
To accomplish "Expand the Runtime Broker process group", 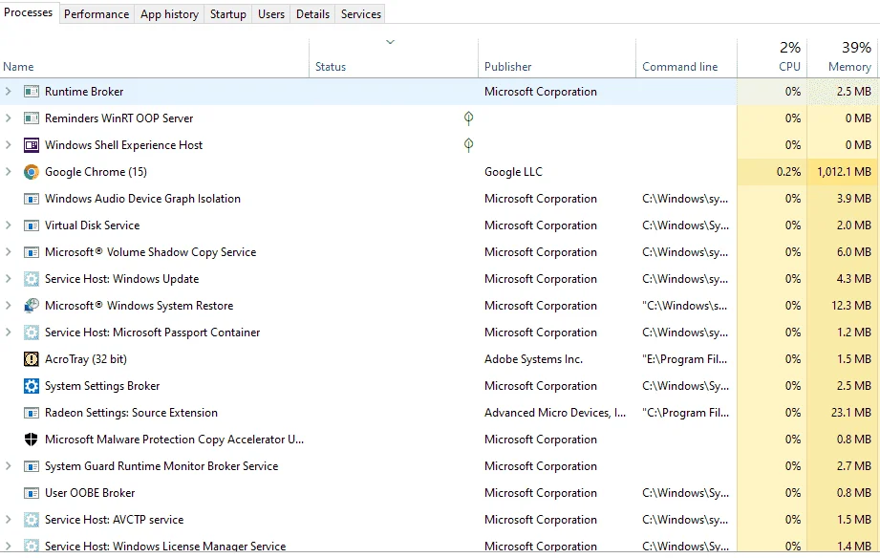I will click(8, 92).
